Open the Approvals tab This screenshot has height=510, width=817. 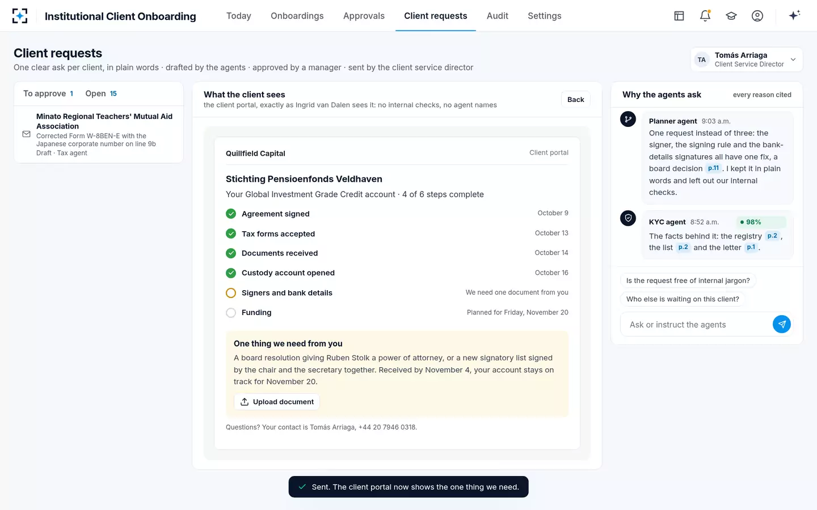click(364, 16)
